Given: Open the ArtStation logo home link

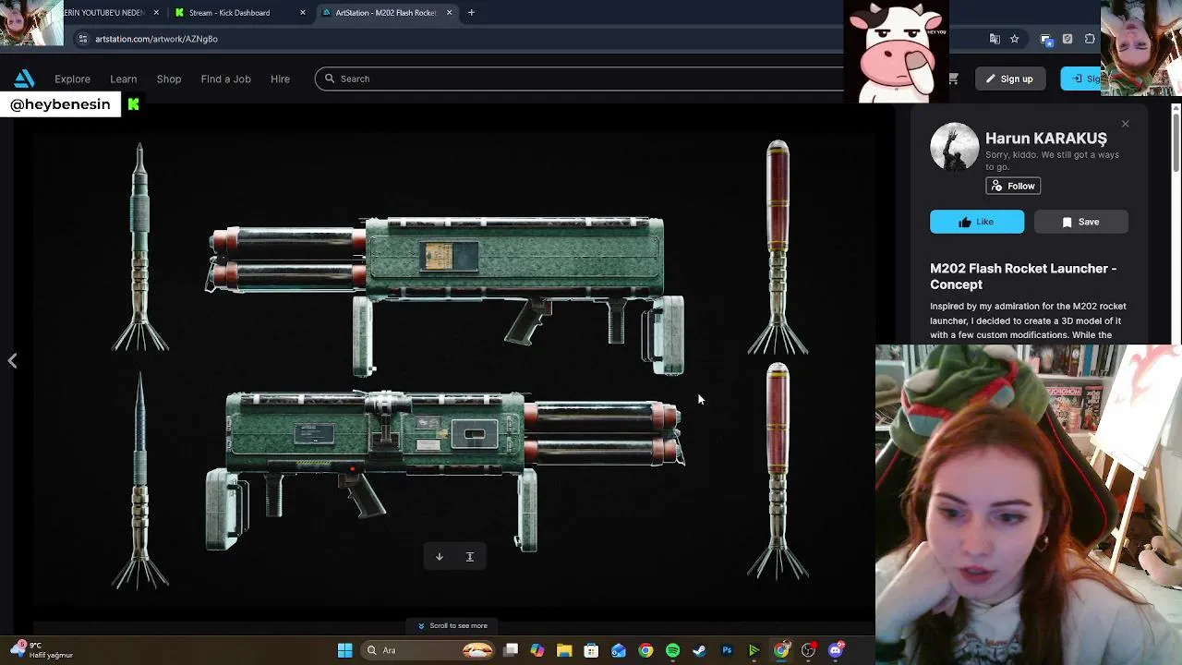Looking at the screenshot, I should (x=24, y=79).
